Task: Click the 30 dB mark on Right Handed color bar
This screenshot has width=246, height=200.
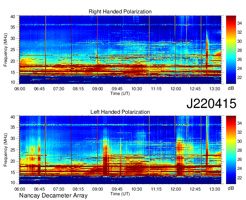Action: pyautogui.click(x=239, y=41)
